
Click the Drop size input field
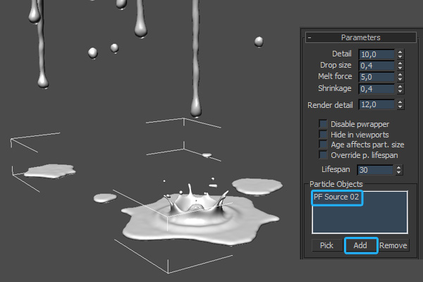click(x=376, y=66)
